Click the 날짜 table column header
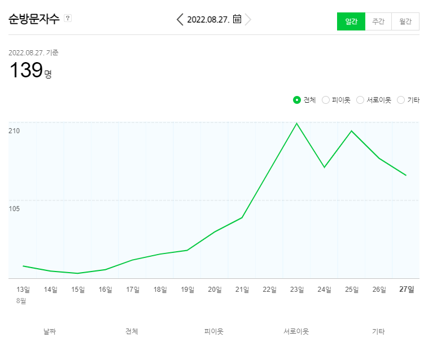 click(50, 331)
